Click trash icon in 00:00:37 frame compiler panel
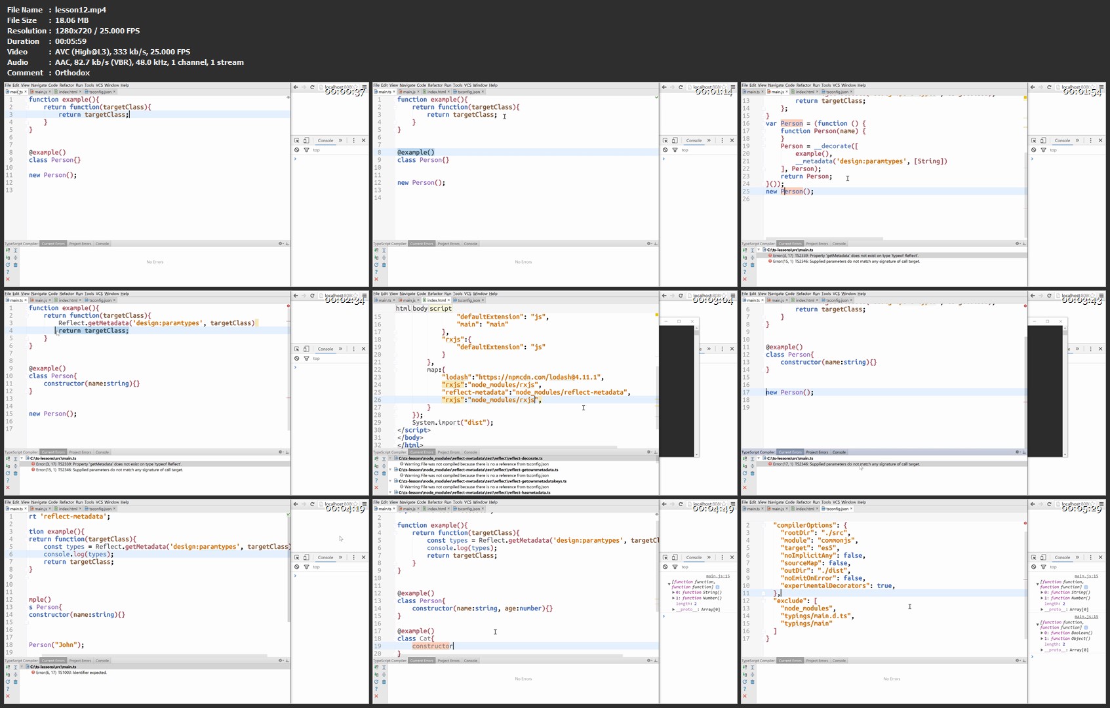 click(16, 265)
